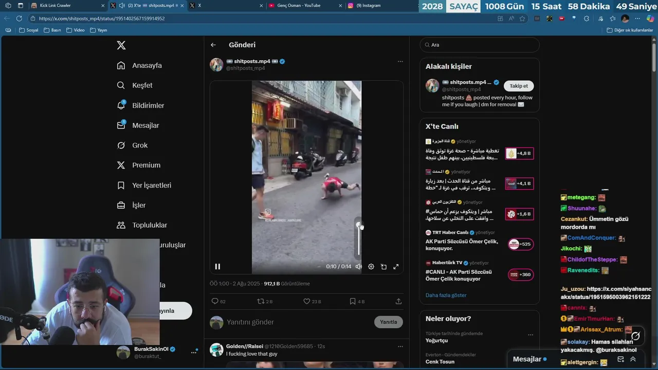Open the Premium page
Viewport: 658px width, 370px height.
click(138, 165)
